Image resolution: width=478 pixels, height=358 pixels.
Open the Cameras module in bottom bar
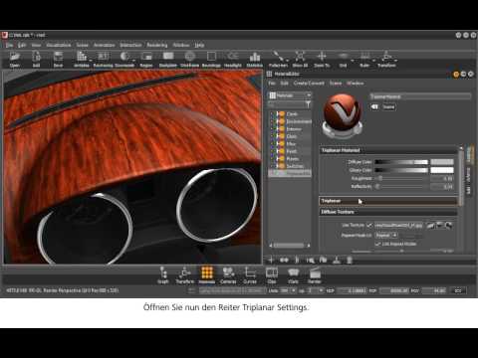coord(228,275)
